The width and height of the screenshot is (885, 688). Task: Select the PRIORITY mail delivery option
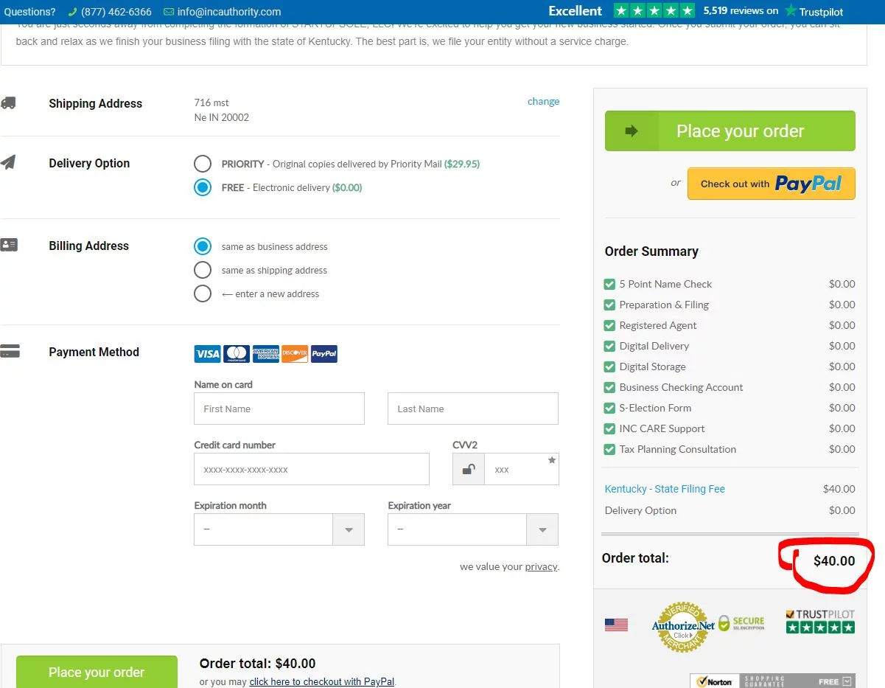tap(203, 164)
